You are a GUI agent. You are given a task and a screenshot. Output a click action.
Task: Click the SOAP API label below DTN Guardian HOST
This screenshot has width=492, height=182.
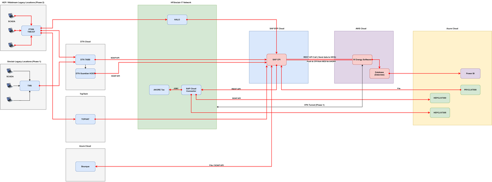116,76
